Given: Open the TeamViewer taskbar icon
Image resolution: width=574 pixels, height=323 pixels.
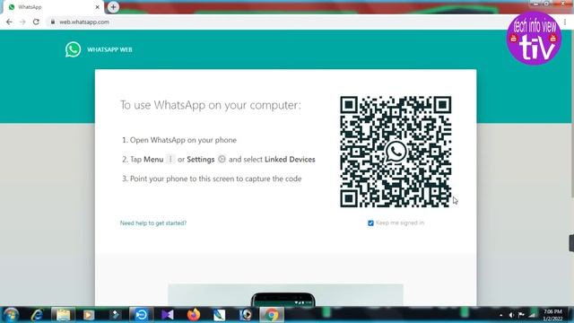Looking at the screenshot, I should (x=141, y=315).
